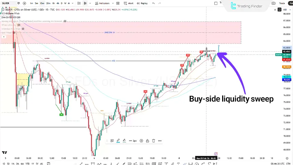Click the compare or add symbol plus icon
Viewport: 293px width, 165px height.
(24, 3)
